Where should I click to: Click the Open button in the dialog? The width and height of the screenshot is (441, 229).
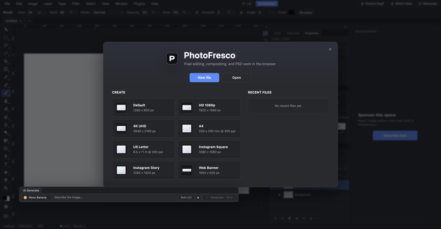point(236,78)
